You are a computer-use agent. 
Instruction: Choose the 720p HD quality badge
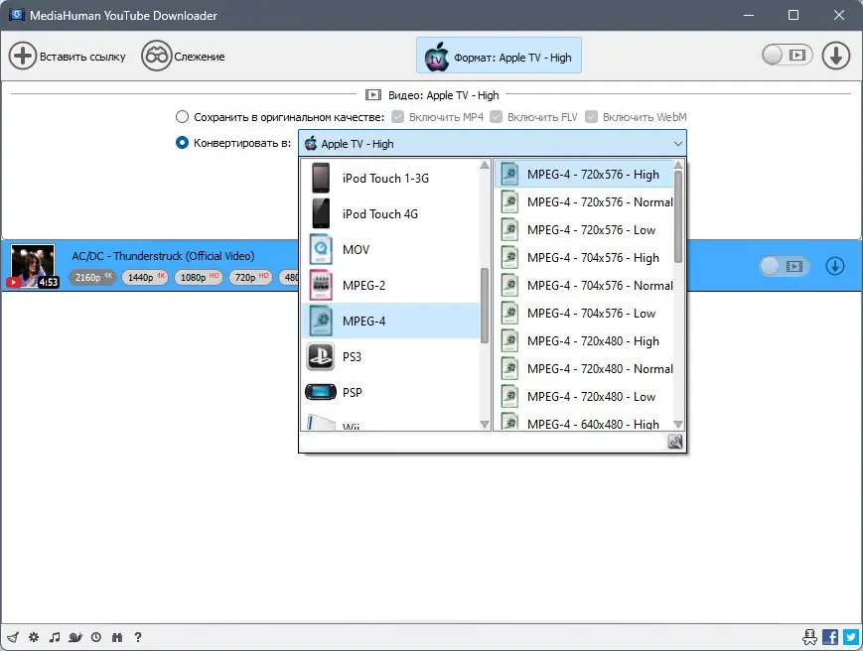[251, 277]
